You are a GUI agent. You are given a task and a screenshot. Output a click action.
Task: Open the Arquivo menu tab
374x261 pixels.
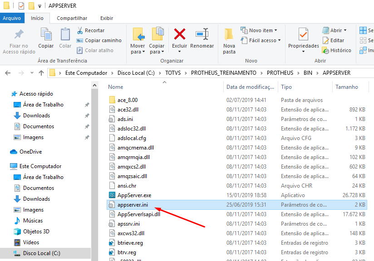point(12,18)
